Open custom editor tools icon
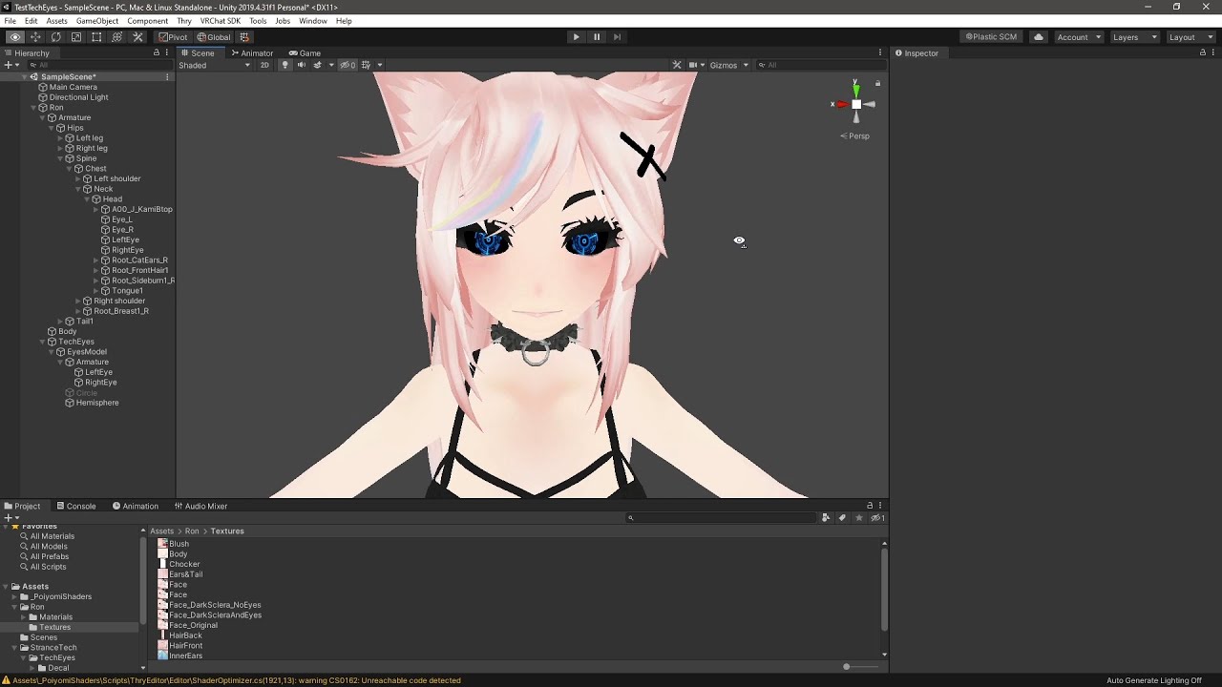This screenshot has width=1222, height=687. 137,37
